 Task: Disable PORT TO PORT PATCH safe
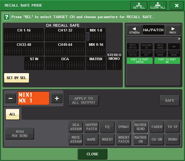pos(139,61)
